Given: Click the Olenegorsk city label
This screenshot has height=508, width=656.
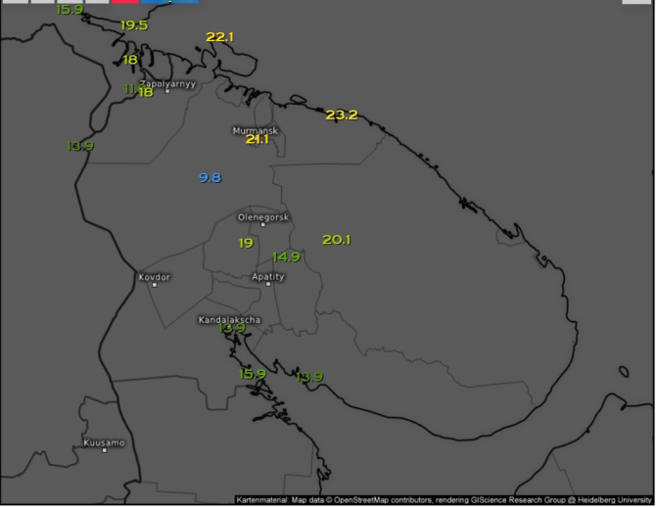Looking at the screenshot, I should coord(263,217).
